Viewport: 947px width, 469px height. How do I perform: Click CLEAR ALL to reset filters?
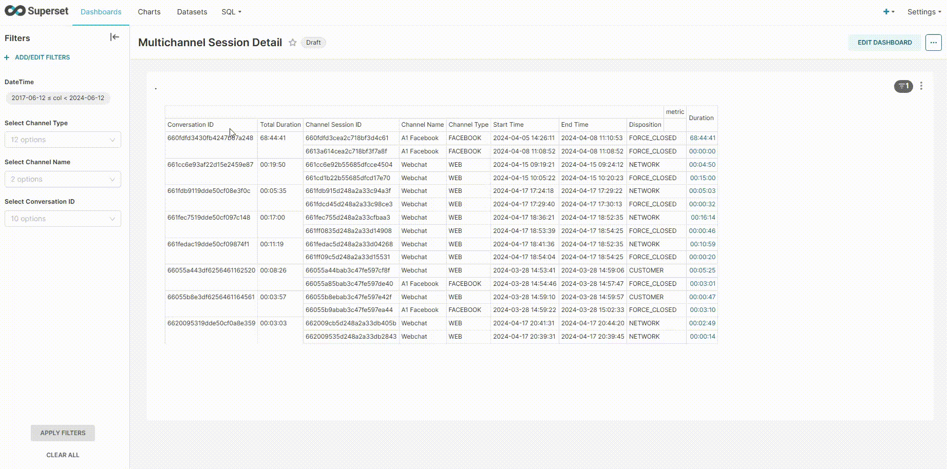(62, 455)
